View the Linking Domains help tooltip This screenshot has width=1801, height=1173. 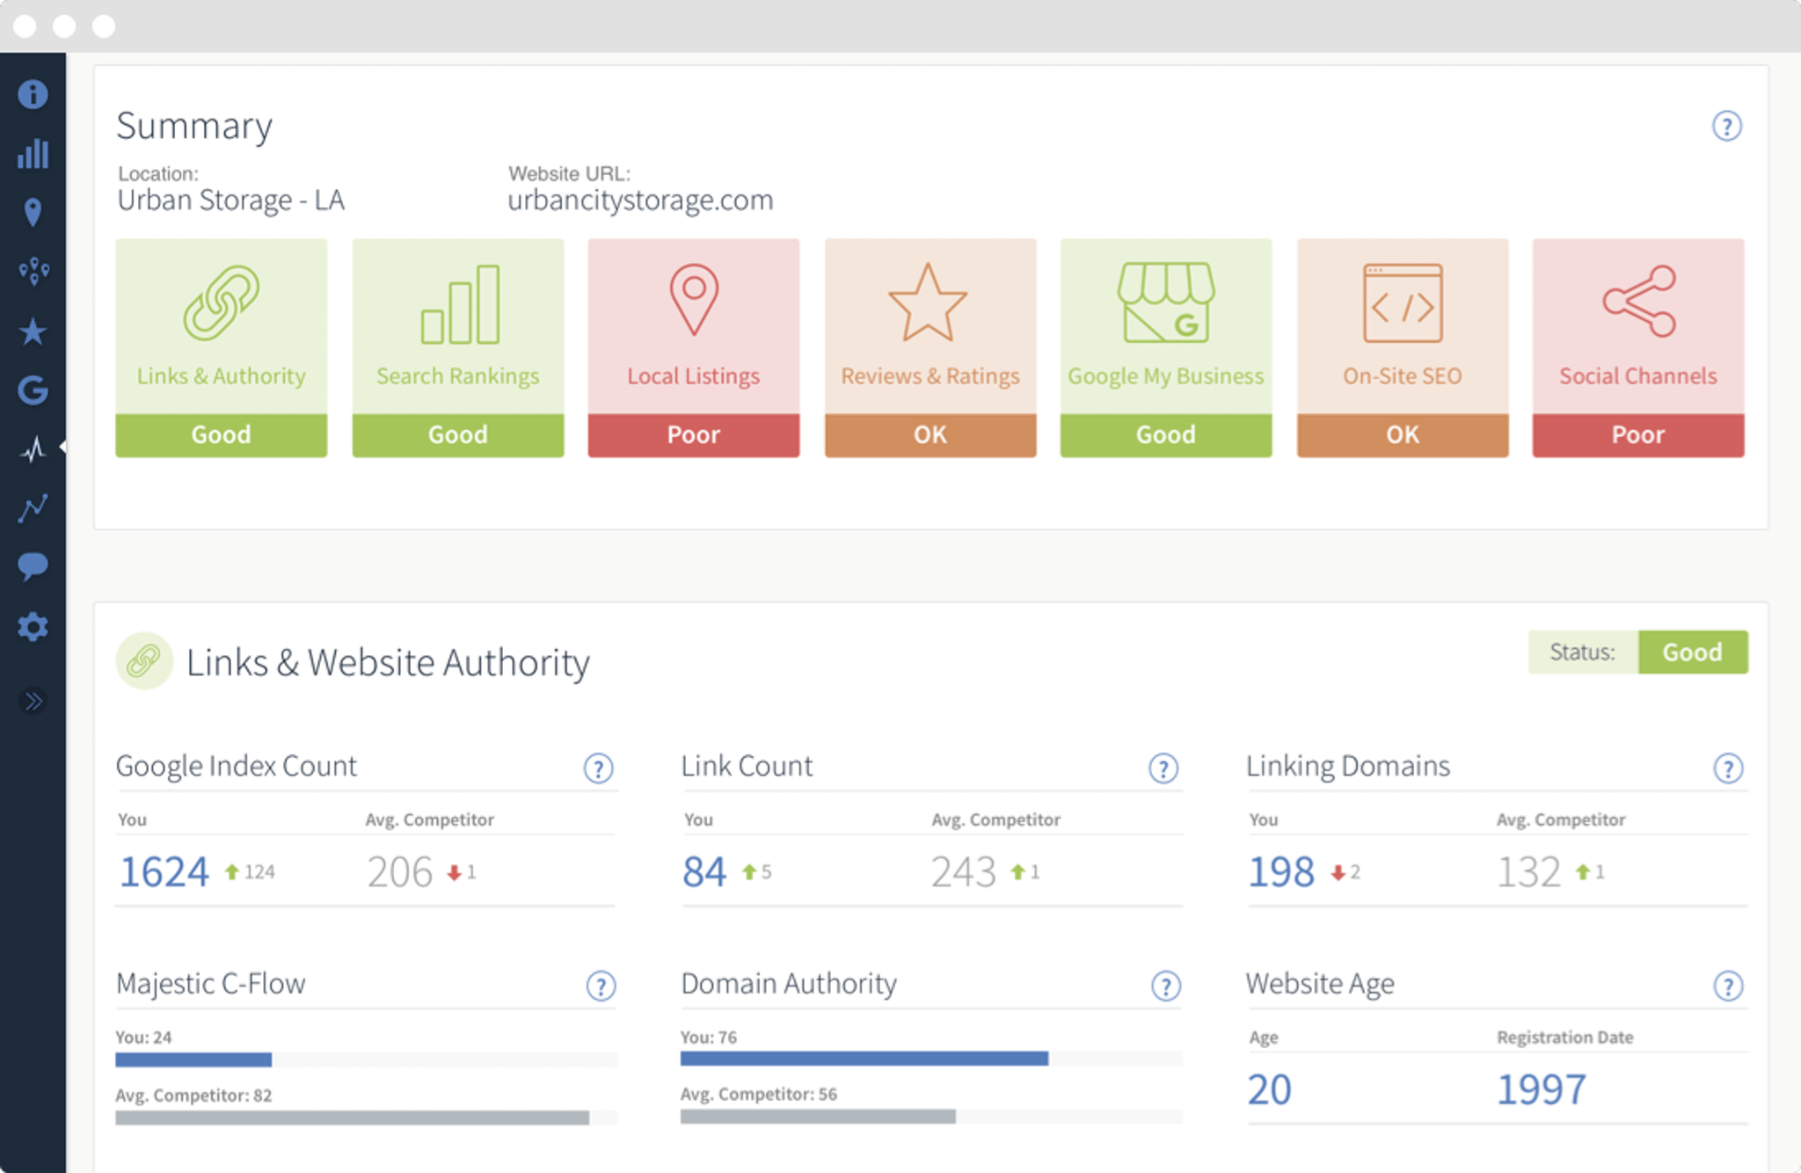pyautogui.click(x=1727, y=769)
